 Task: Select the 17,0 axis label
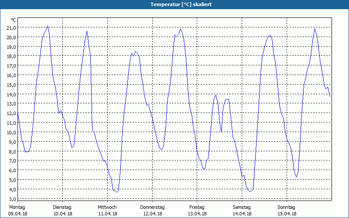(11, 66)
